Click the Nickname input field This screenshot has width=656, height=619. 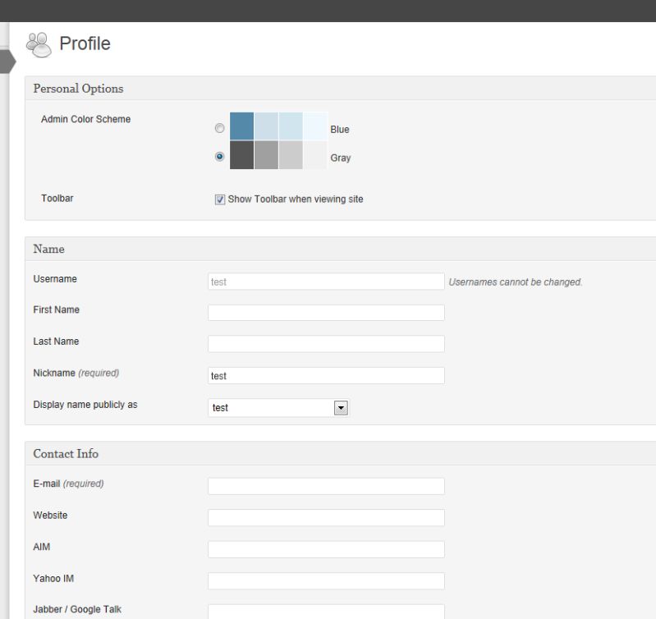[x=326, y=375]
